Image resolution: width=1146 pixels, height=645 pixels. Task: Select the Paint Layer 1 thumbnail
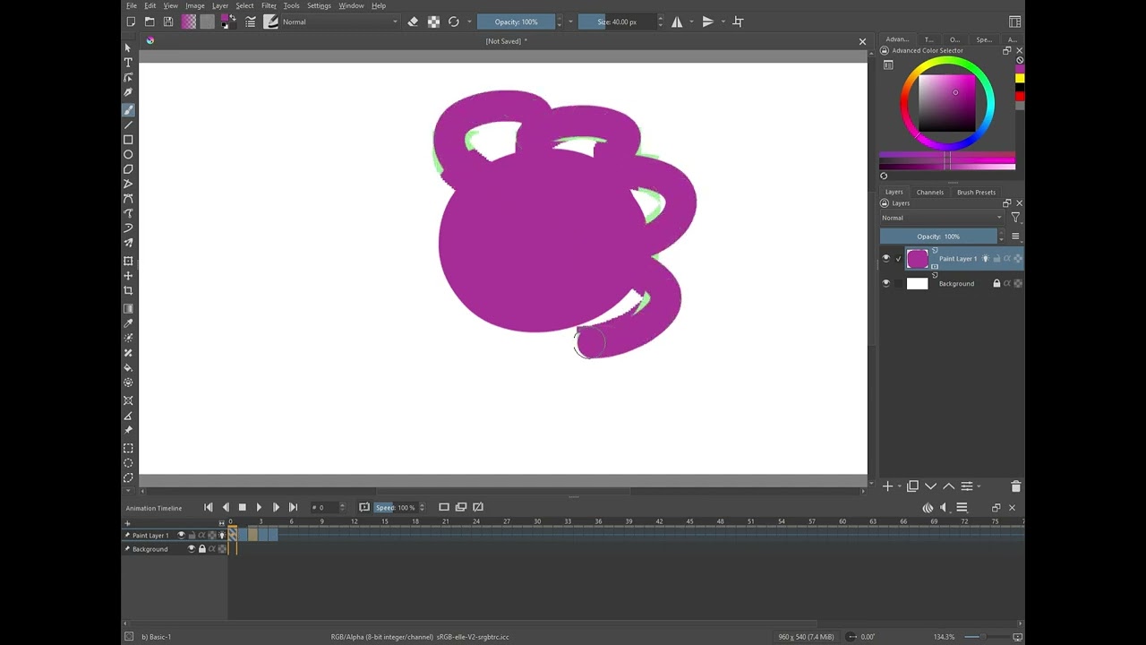[x=918, y=259]
